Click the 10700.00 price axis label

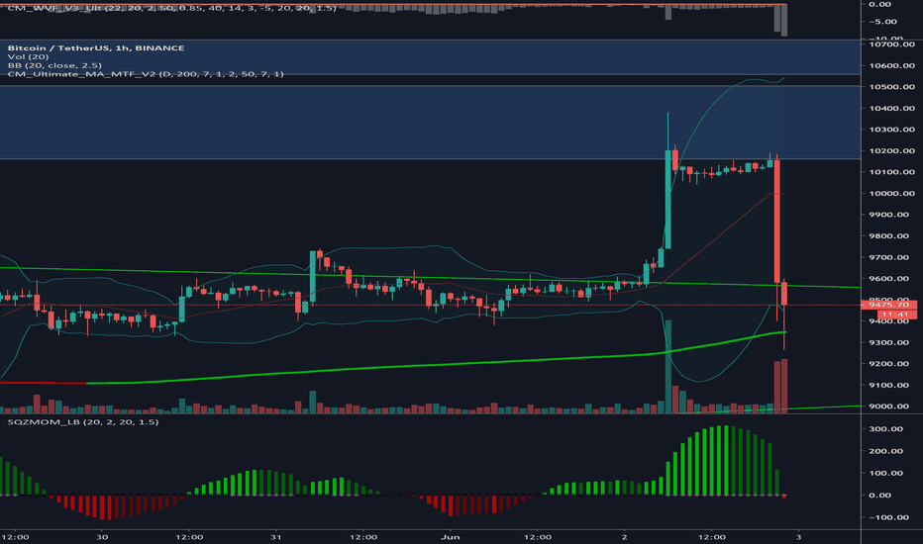pyautogui.click(x=891, y=45)
